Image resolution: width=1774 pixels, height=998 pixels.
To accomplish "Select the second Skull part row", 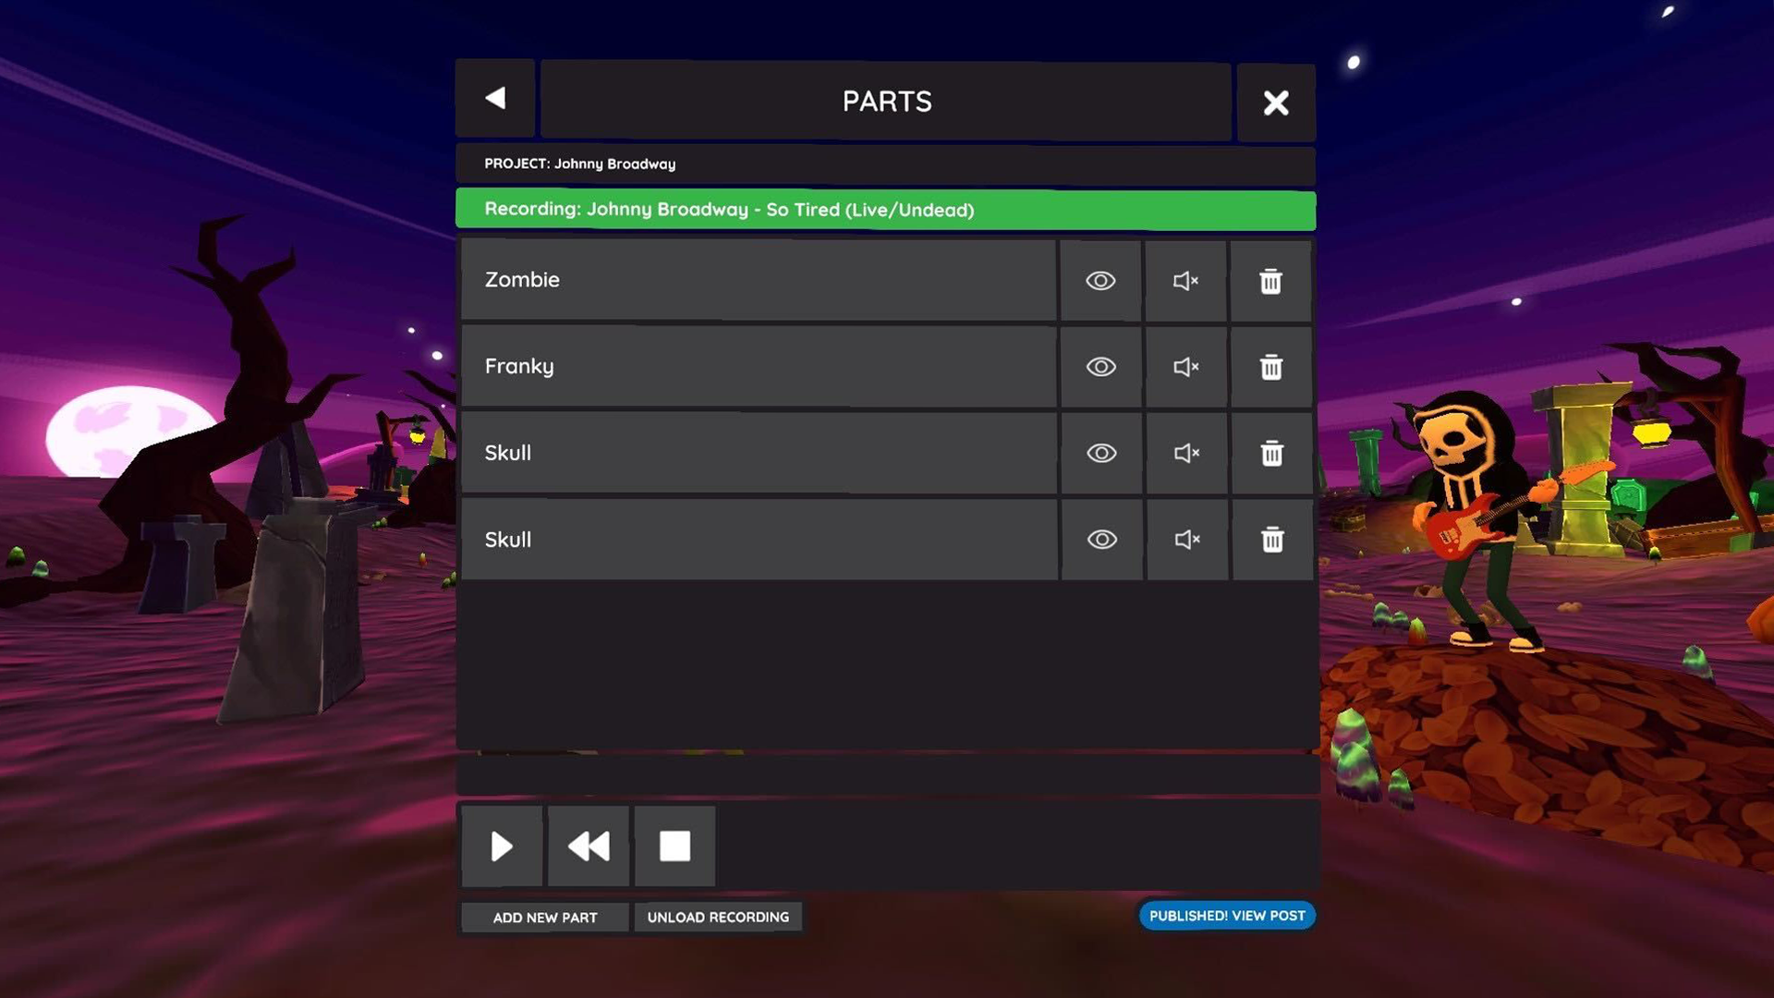I will coord(759,540).
